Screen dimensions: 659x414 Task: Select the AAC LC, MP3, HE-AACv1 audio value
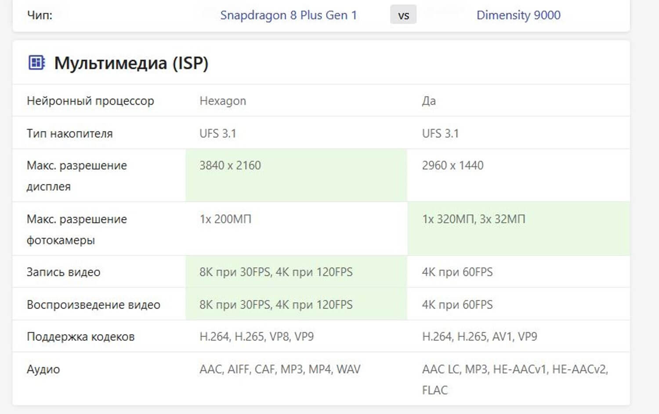[x=515, y=379]
